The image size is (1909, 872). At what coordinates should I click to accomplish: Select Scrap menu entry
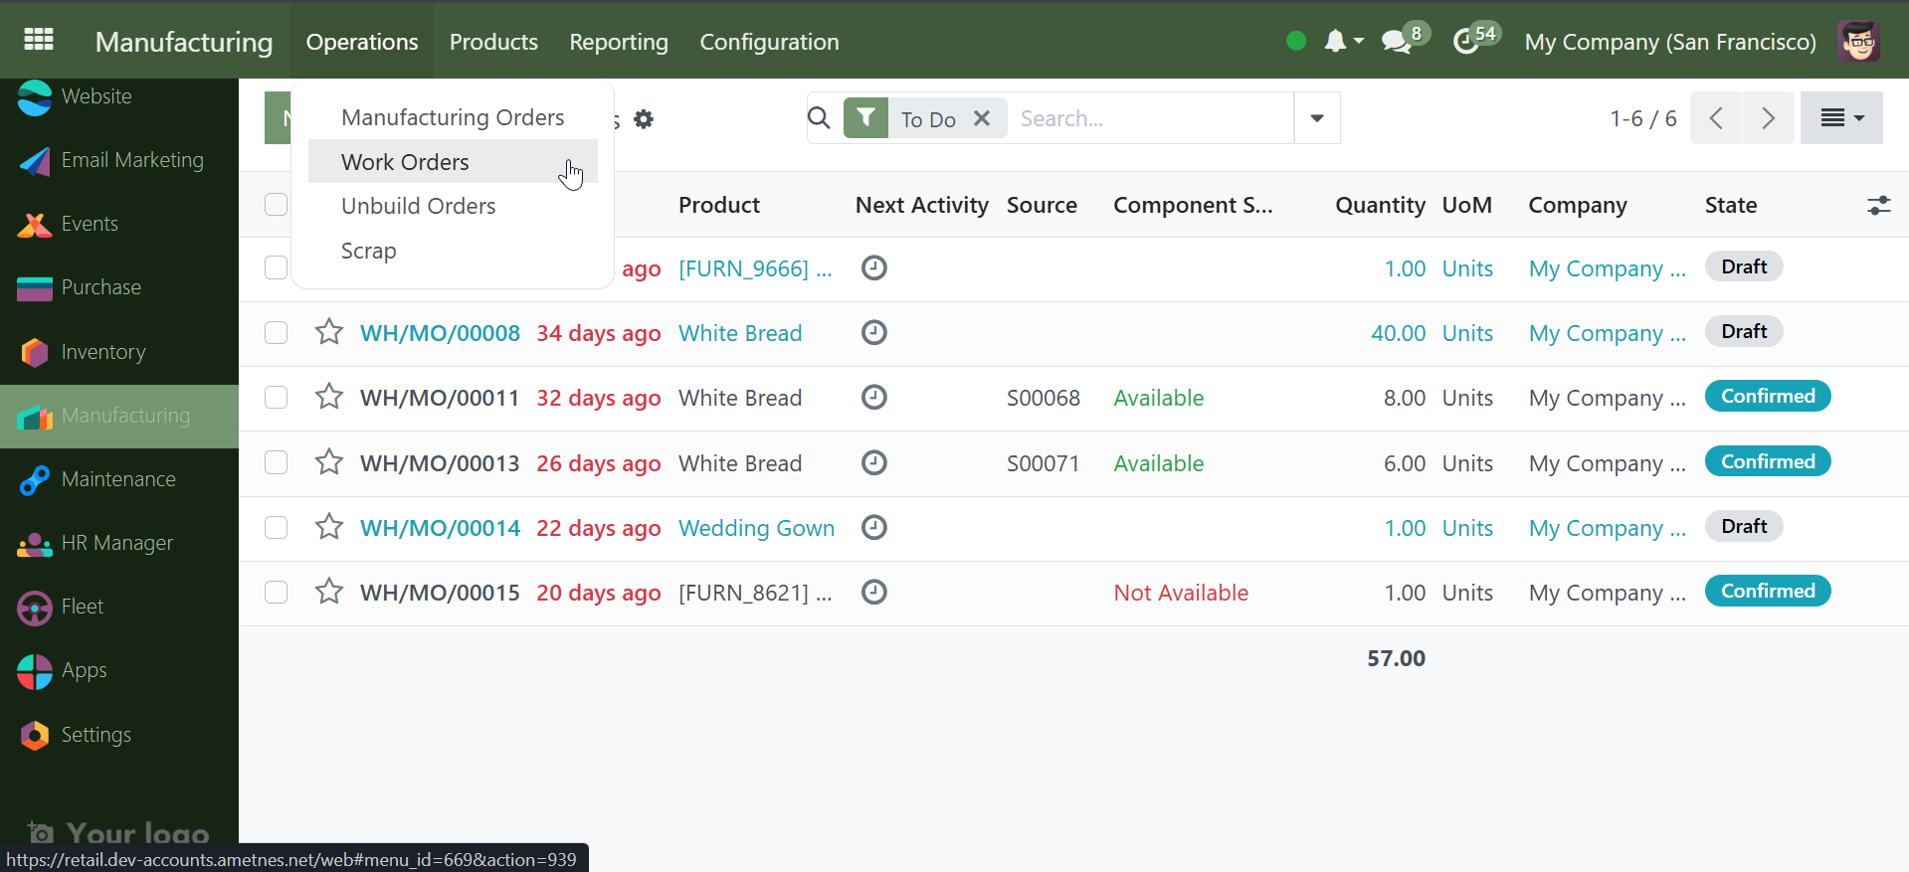coord(453,251)
